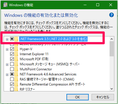Click the Windows Features title bar icon
The image size is (118, 104).
(x=5, y=5)
